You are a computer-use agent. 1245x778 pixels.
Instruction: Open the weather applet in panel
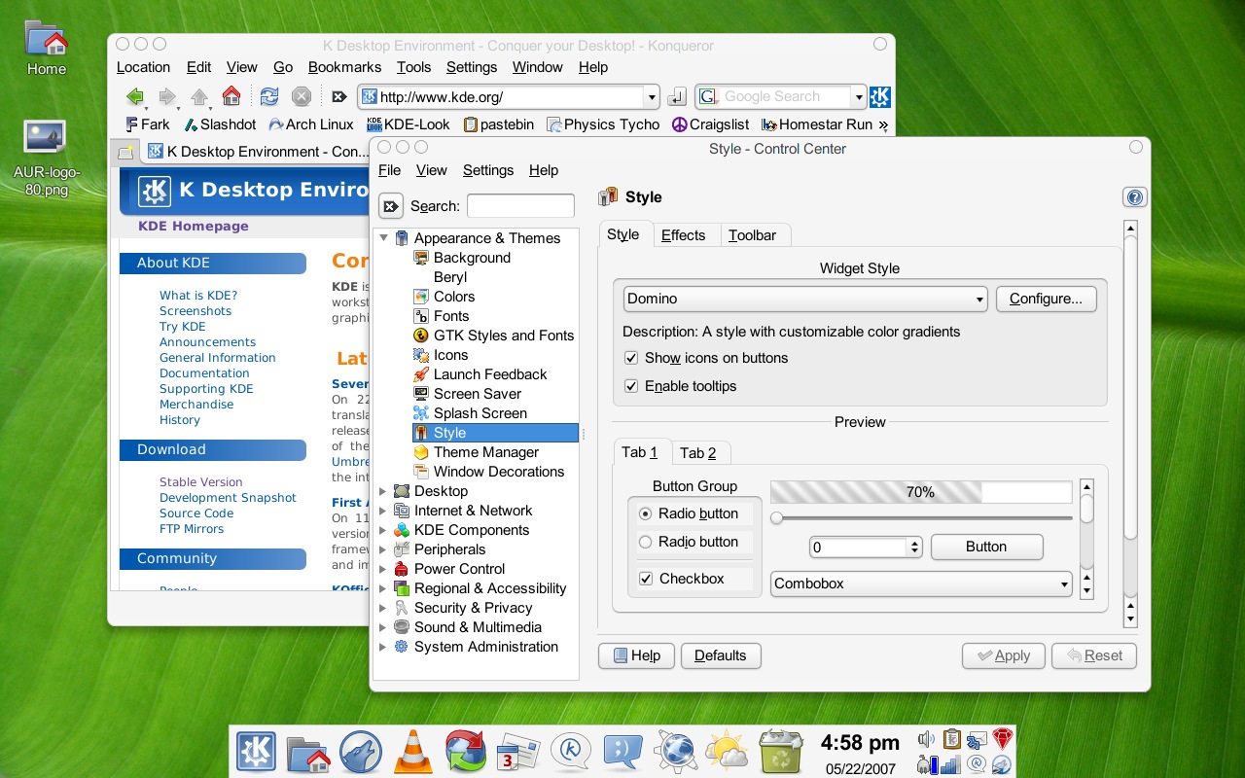[x=728, y=752]
